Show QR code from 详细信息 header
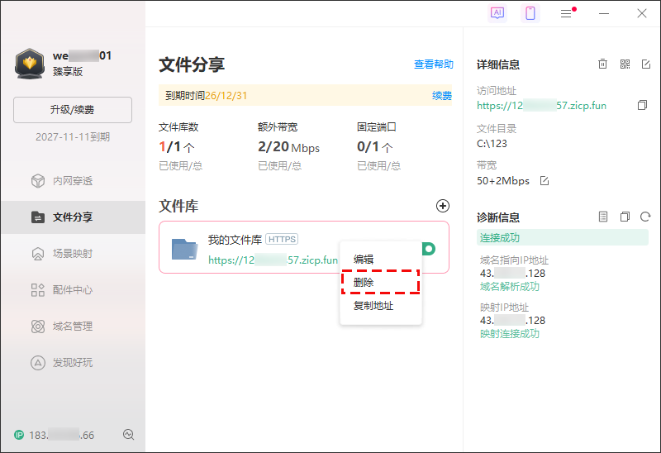661x453 pixels. 625,64
